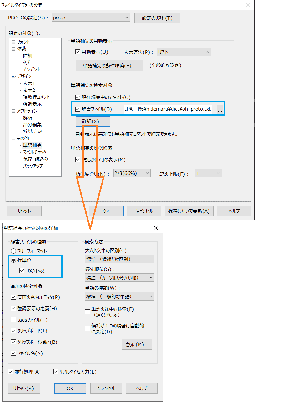Click the さらに(M)... button

tap(137, 344)
